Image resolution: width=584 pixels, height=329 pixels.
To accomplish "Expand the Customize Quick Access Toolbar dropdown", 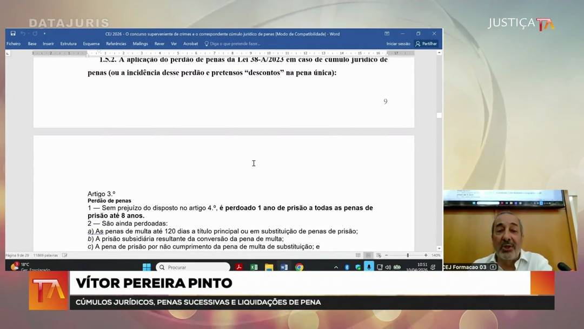I will [x=44, y=34].
